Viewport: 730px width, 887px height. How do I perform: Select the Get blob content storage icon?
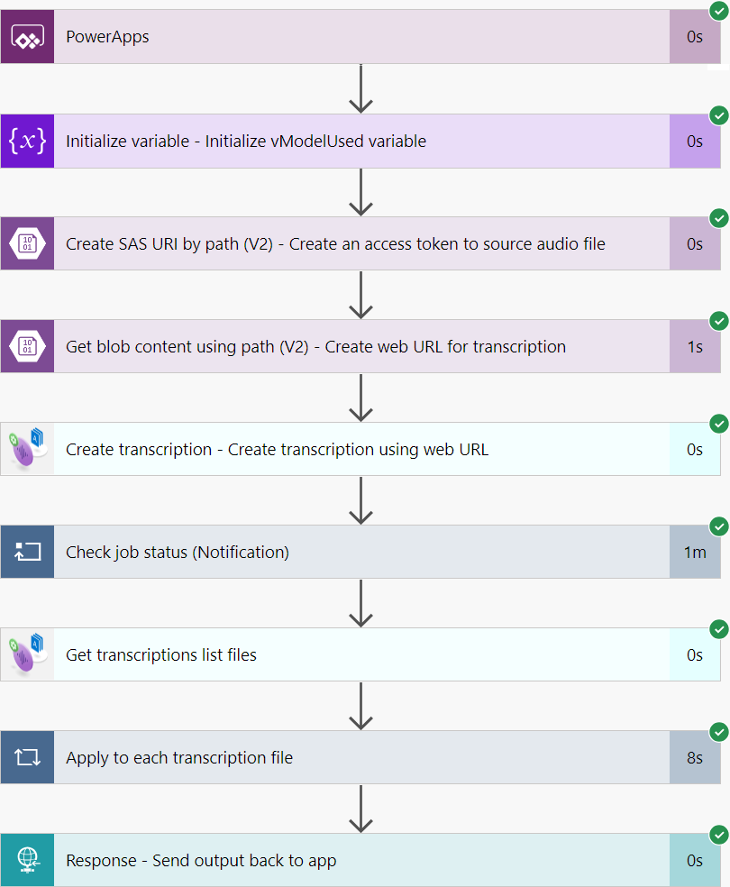(x=27, y=346)
